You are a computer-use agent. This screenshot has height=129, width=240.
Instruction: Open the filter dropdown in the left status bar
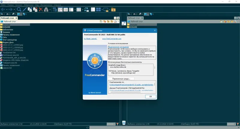point(114,124)
